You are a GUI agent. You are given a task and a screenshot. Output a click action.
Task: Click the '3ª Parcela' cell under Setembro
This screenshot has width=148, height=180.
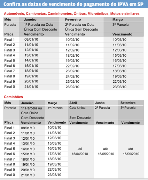[x=128, y=108]
